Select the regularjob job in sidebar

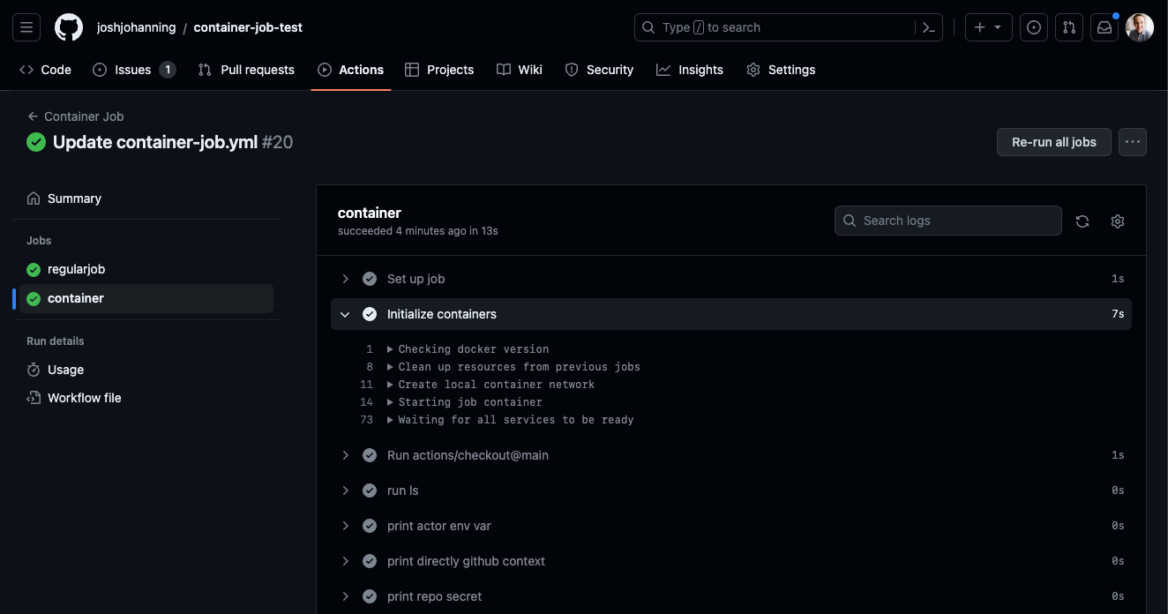pyautogui.click(x=76, y=269)
